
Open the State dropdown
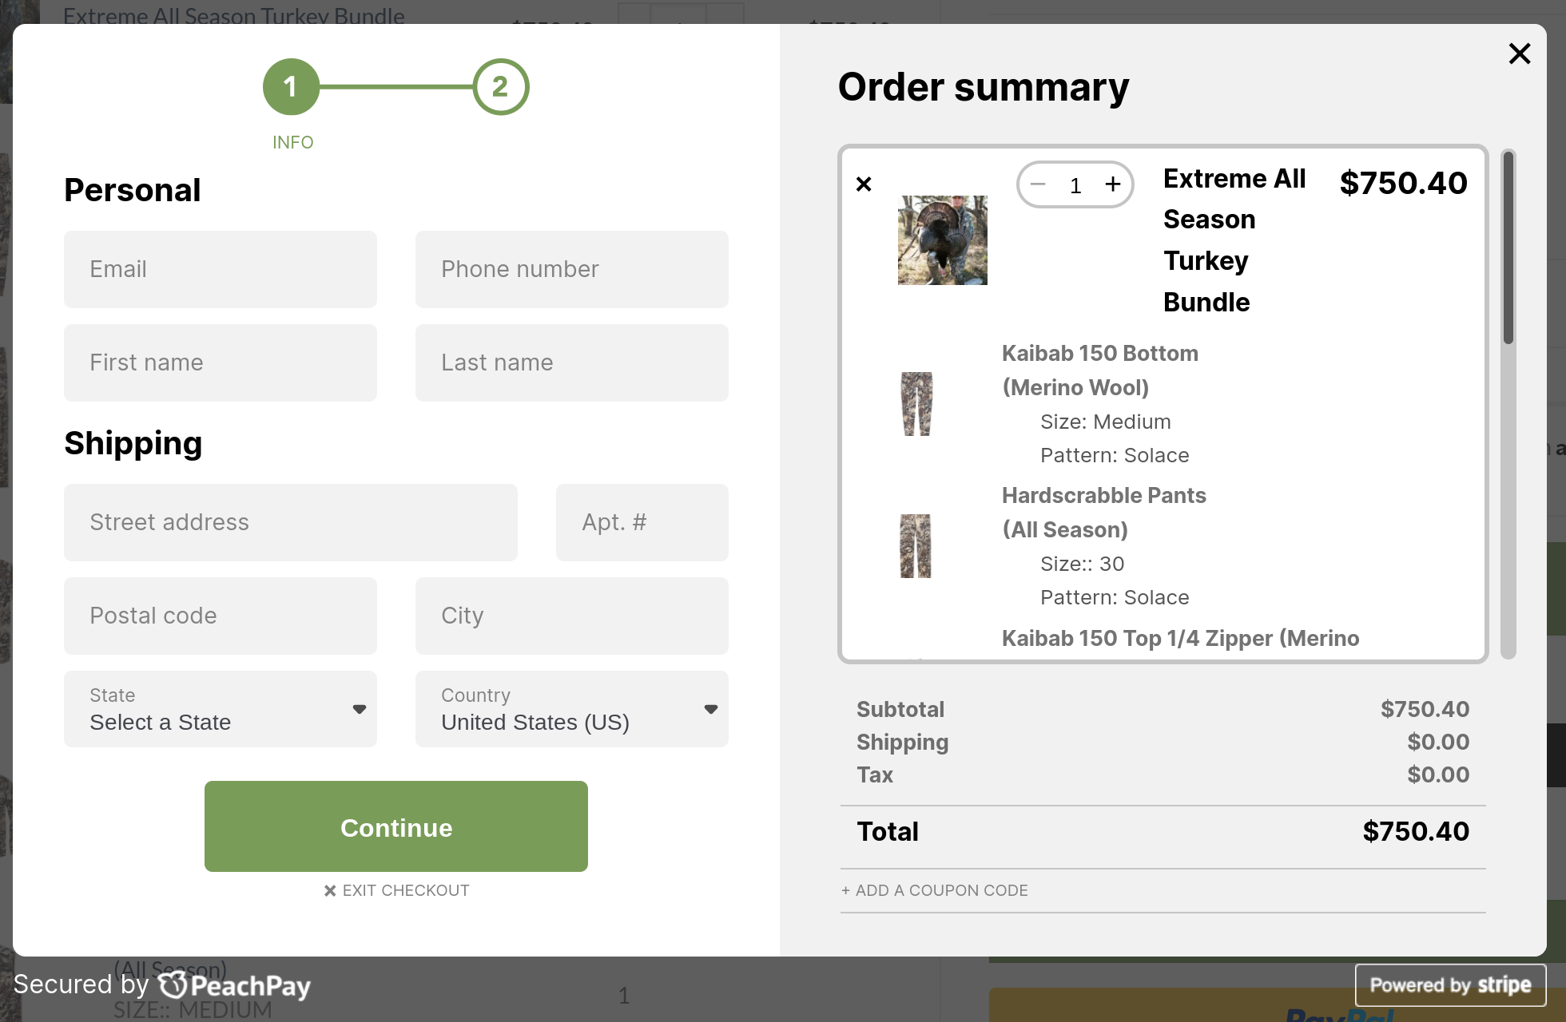coord(221,709)
